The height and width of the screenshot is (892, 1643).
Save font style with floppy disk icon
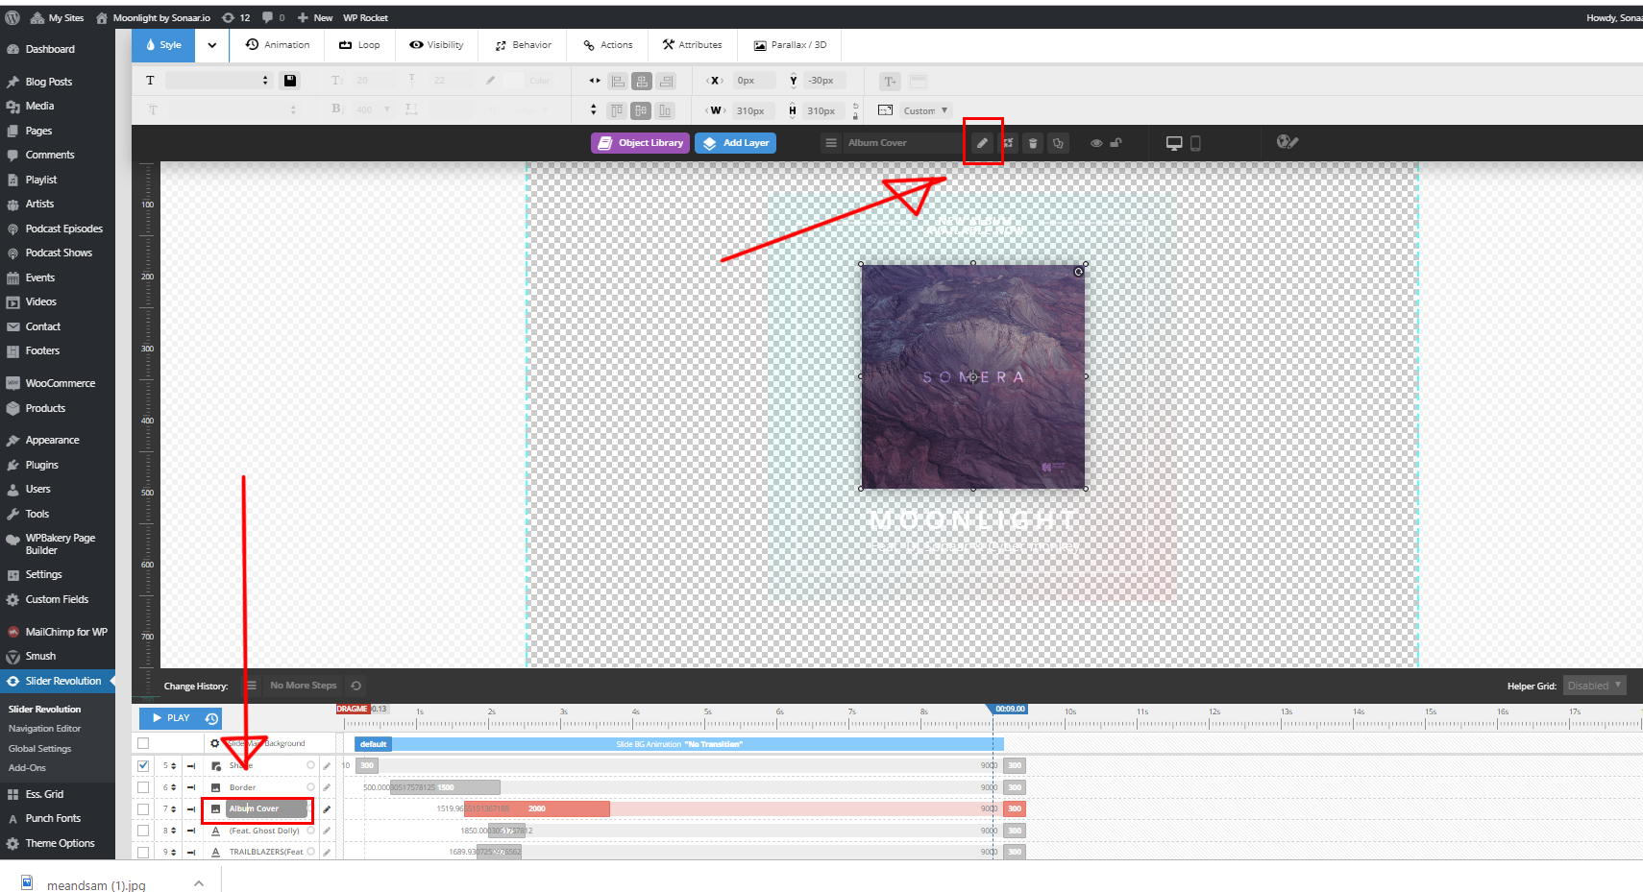(x=289, y=81)
